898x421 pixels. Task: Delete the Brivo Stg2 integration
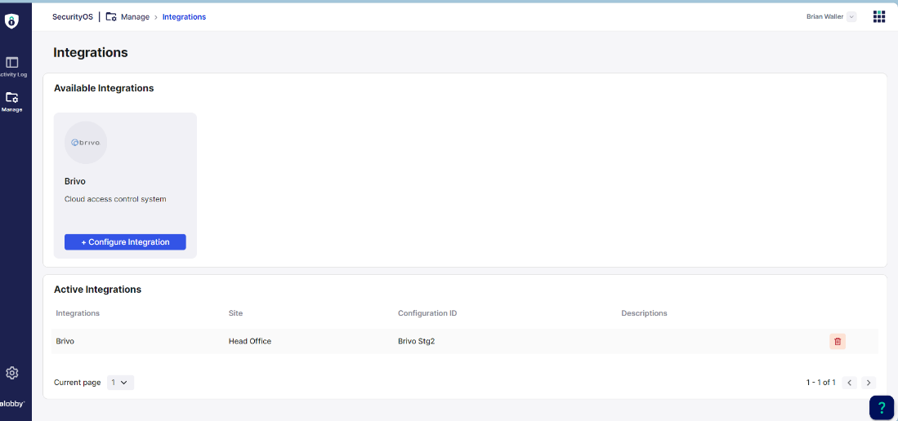[838, 342]
